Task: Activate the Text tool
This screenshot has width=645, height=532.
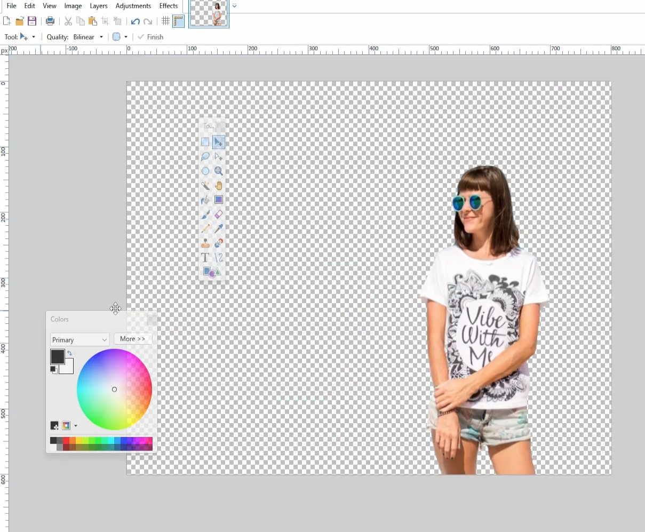Action: pos(205,257)
